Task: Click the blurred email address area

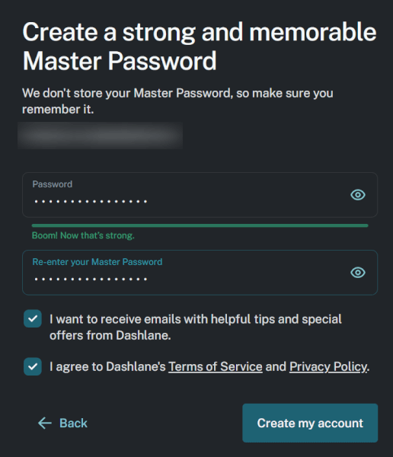Action: pos(100,136)
